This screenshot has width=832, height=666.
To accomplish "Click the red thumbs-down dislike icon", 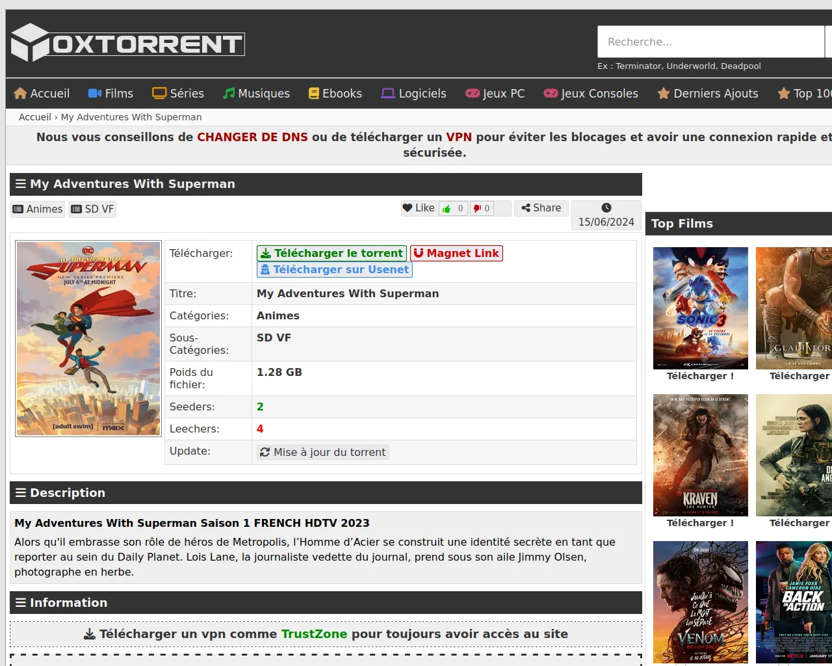I will pyautogui.click(x=477, y=209).
